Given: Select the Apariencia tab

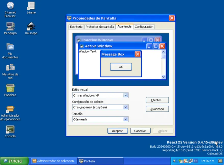Looking at the screenshot, I should (124, 26).
